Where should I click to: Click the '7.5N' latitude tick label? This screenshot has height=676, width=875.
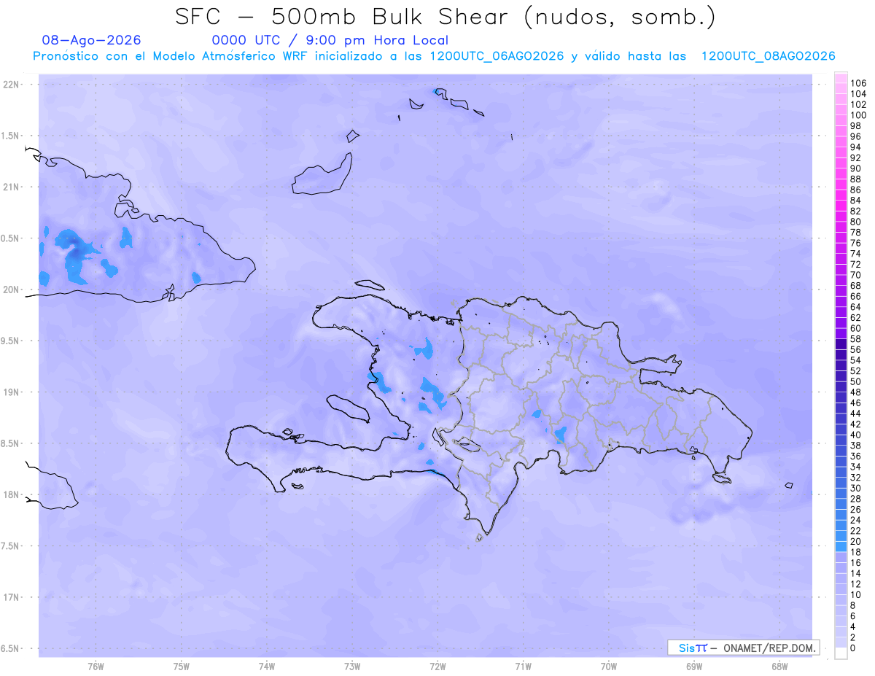point(11,546)
